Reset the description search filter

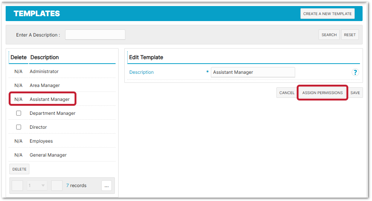pyautogui.click(x=350, y=35)
